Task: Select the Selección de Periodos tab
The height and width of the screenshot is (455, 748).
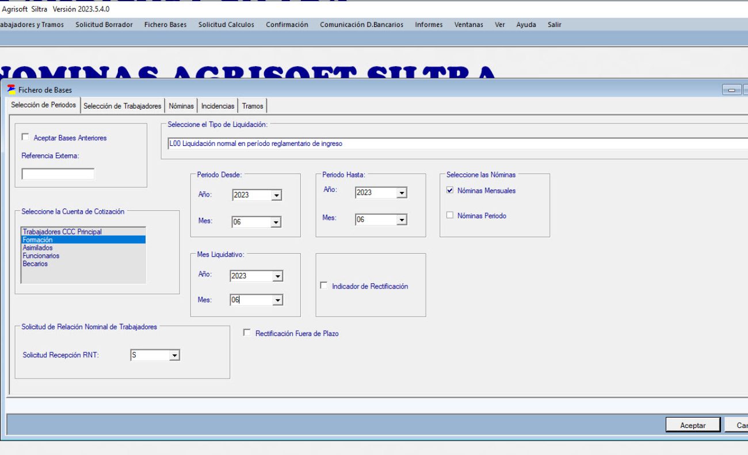Action: coord(43,105)
